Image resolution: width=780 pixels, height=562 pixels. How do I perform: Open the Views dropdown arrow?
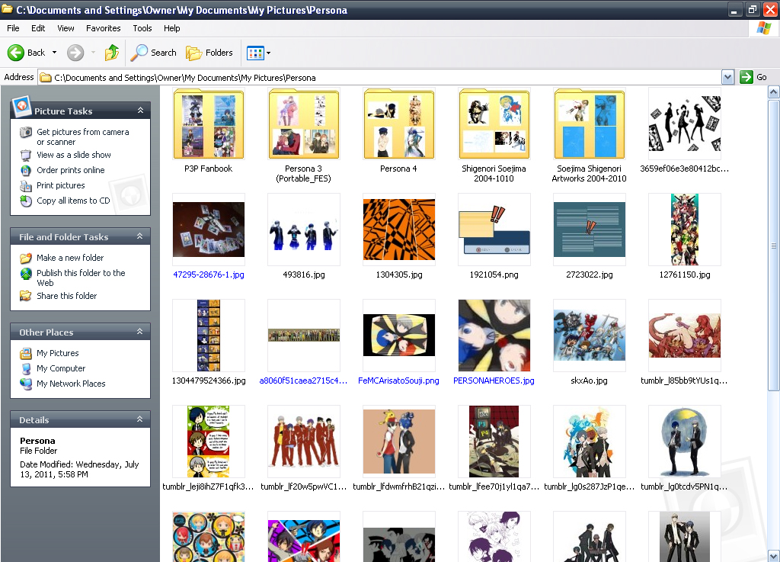(269, 53)
